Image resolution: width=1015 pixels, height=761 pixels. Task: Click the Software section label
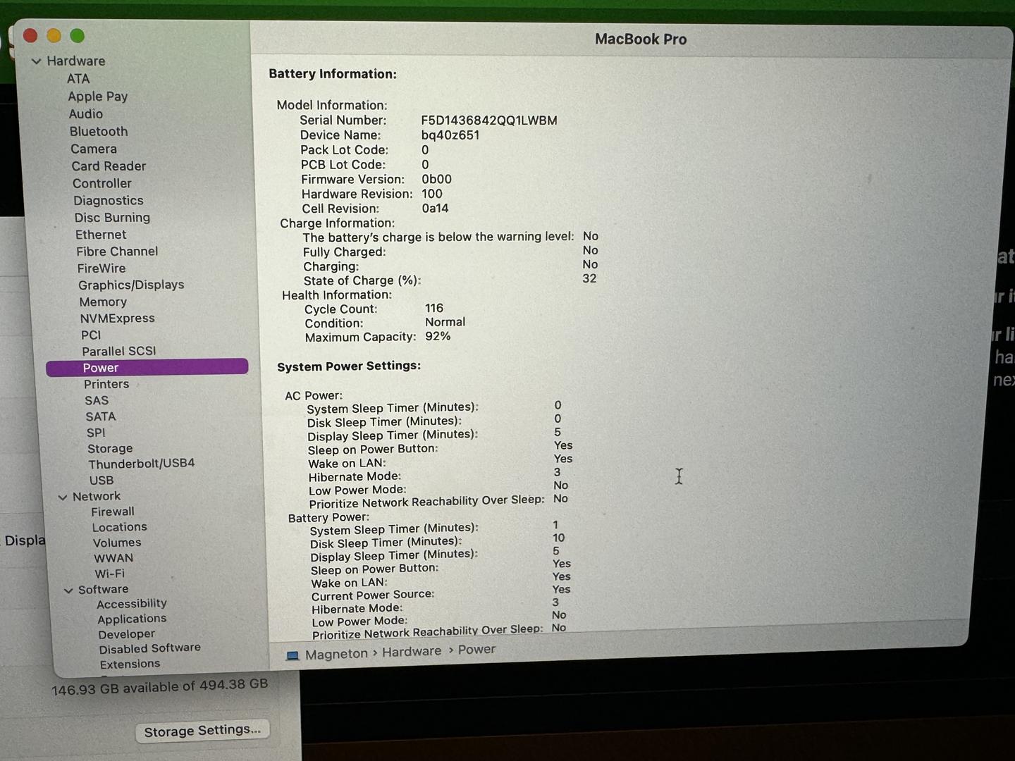103,590
